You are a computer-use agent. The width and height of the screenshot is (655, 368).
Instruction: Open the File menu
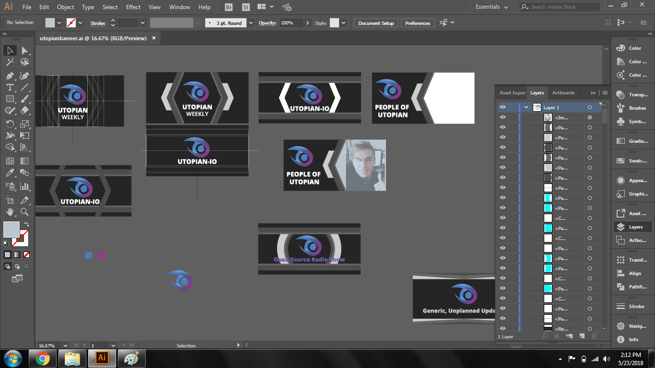pyautogui.click(x=27, y=7)
